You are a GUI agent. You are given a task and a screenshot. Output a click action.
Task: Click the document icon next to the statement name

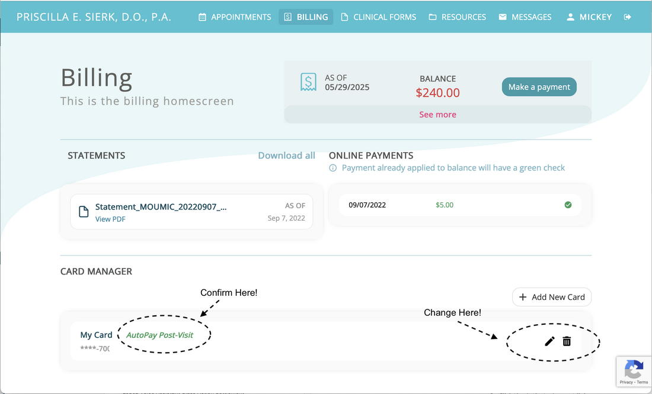click(84, 211)
